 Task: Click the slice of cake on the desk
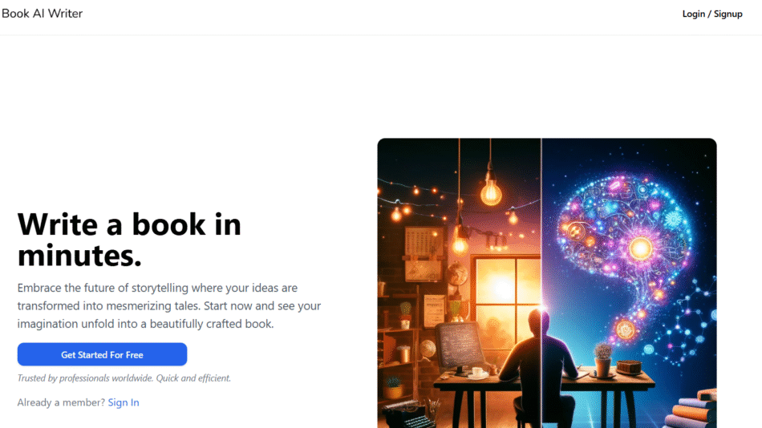point(629,367)
